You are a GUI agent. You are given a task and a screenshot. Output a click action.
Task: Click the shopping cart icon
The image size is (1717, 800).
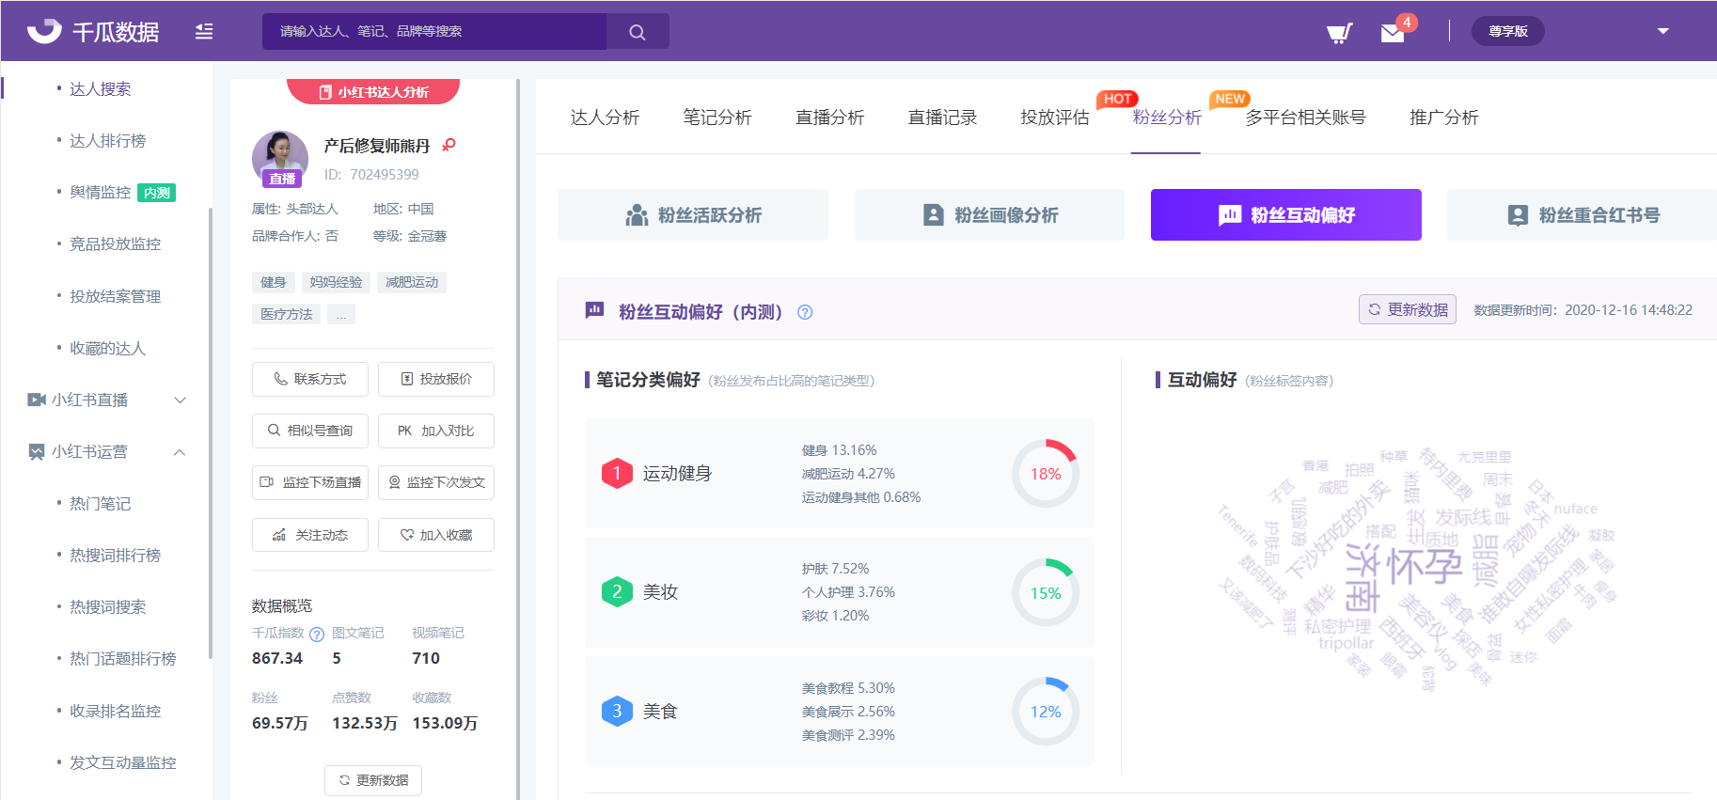(1339, 33)
